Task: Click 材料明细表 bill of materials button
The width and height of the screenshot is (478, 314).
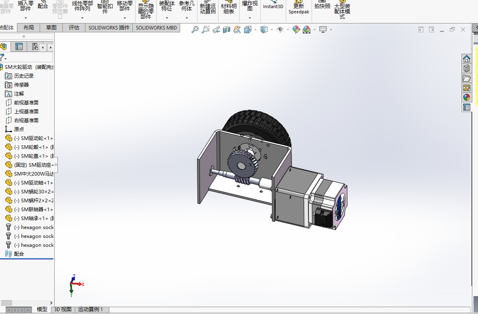Action: [229, 7]
